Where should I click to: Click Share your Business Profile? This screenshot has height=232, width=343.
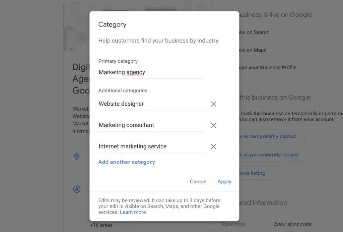tap(267, 67)
